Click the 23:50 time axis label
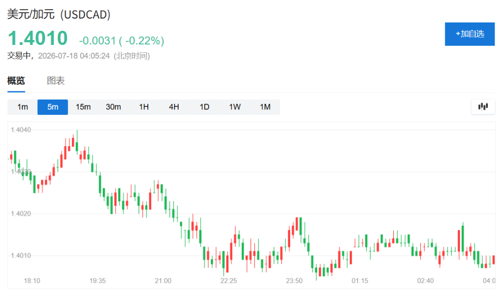Viewport: 501px width, 292px height. 294,281
